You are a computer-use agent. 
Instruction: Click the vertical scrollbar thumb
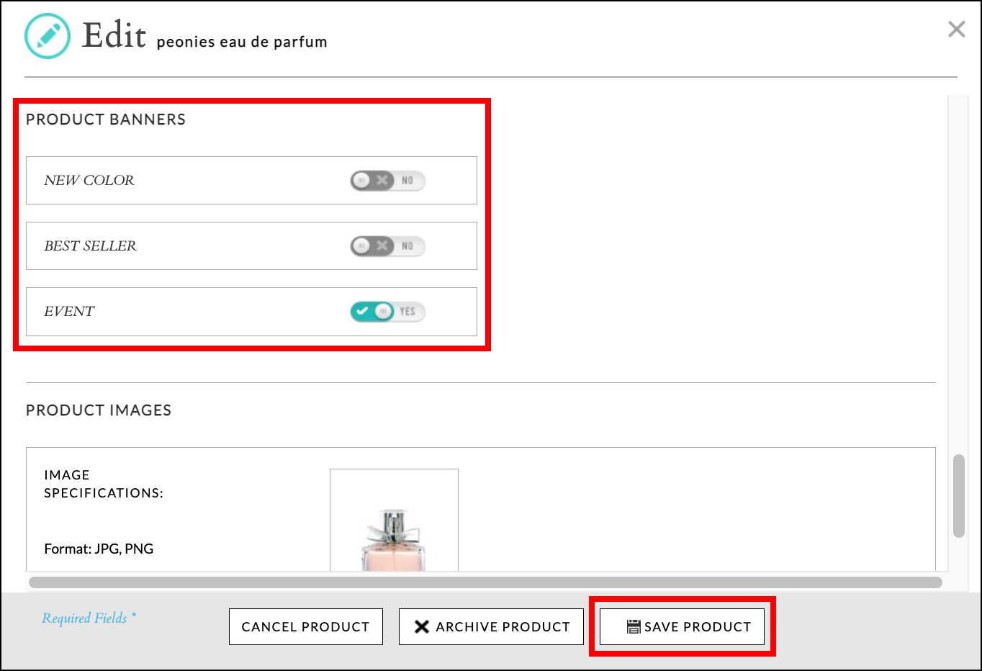[958, 495]
